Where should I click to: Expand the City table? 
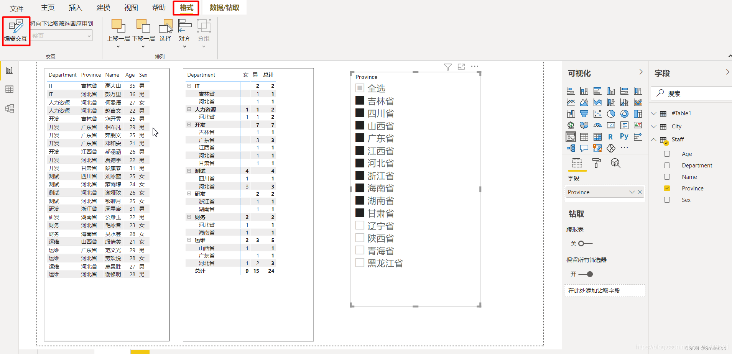(x=654, y=126)
